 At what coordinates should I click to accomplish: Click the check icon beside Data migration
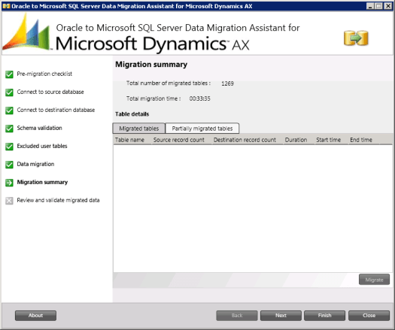[x=9, y=165]
